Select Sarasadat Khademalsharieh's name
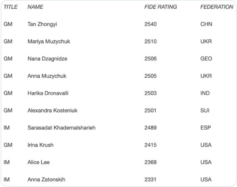The image size is (237, 187). pyautogui.click(x=61, y=128)
